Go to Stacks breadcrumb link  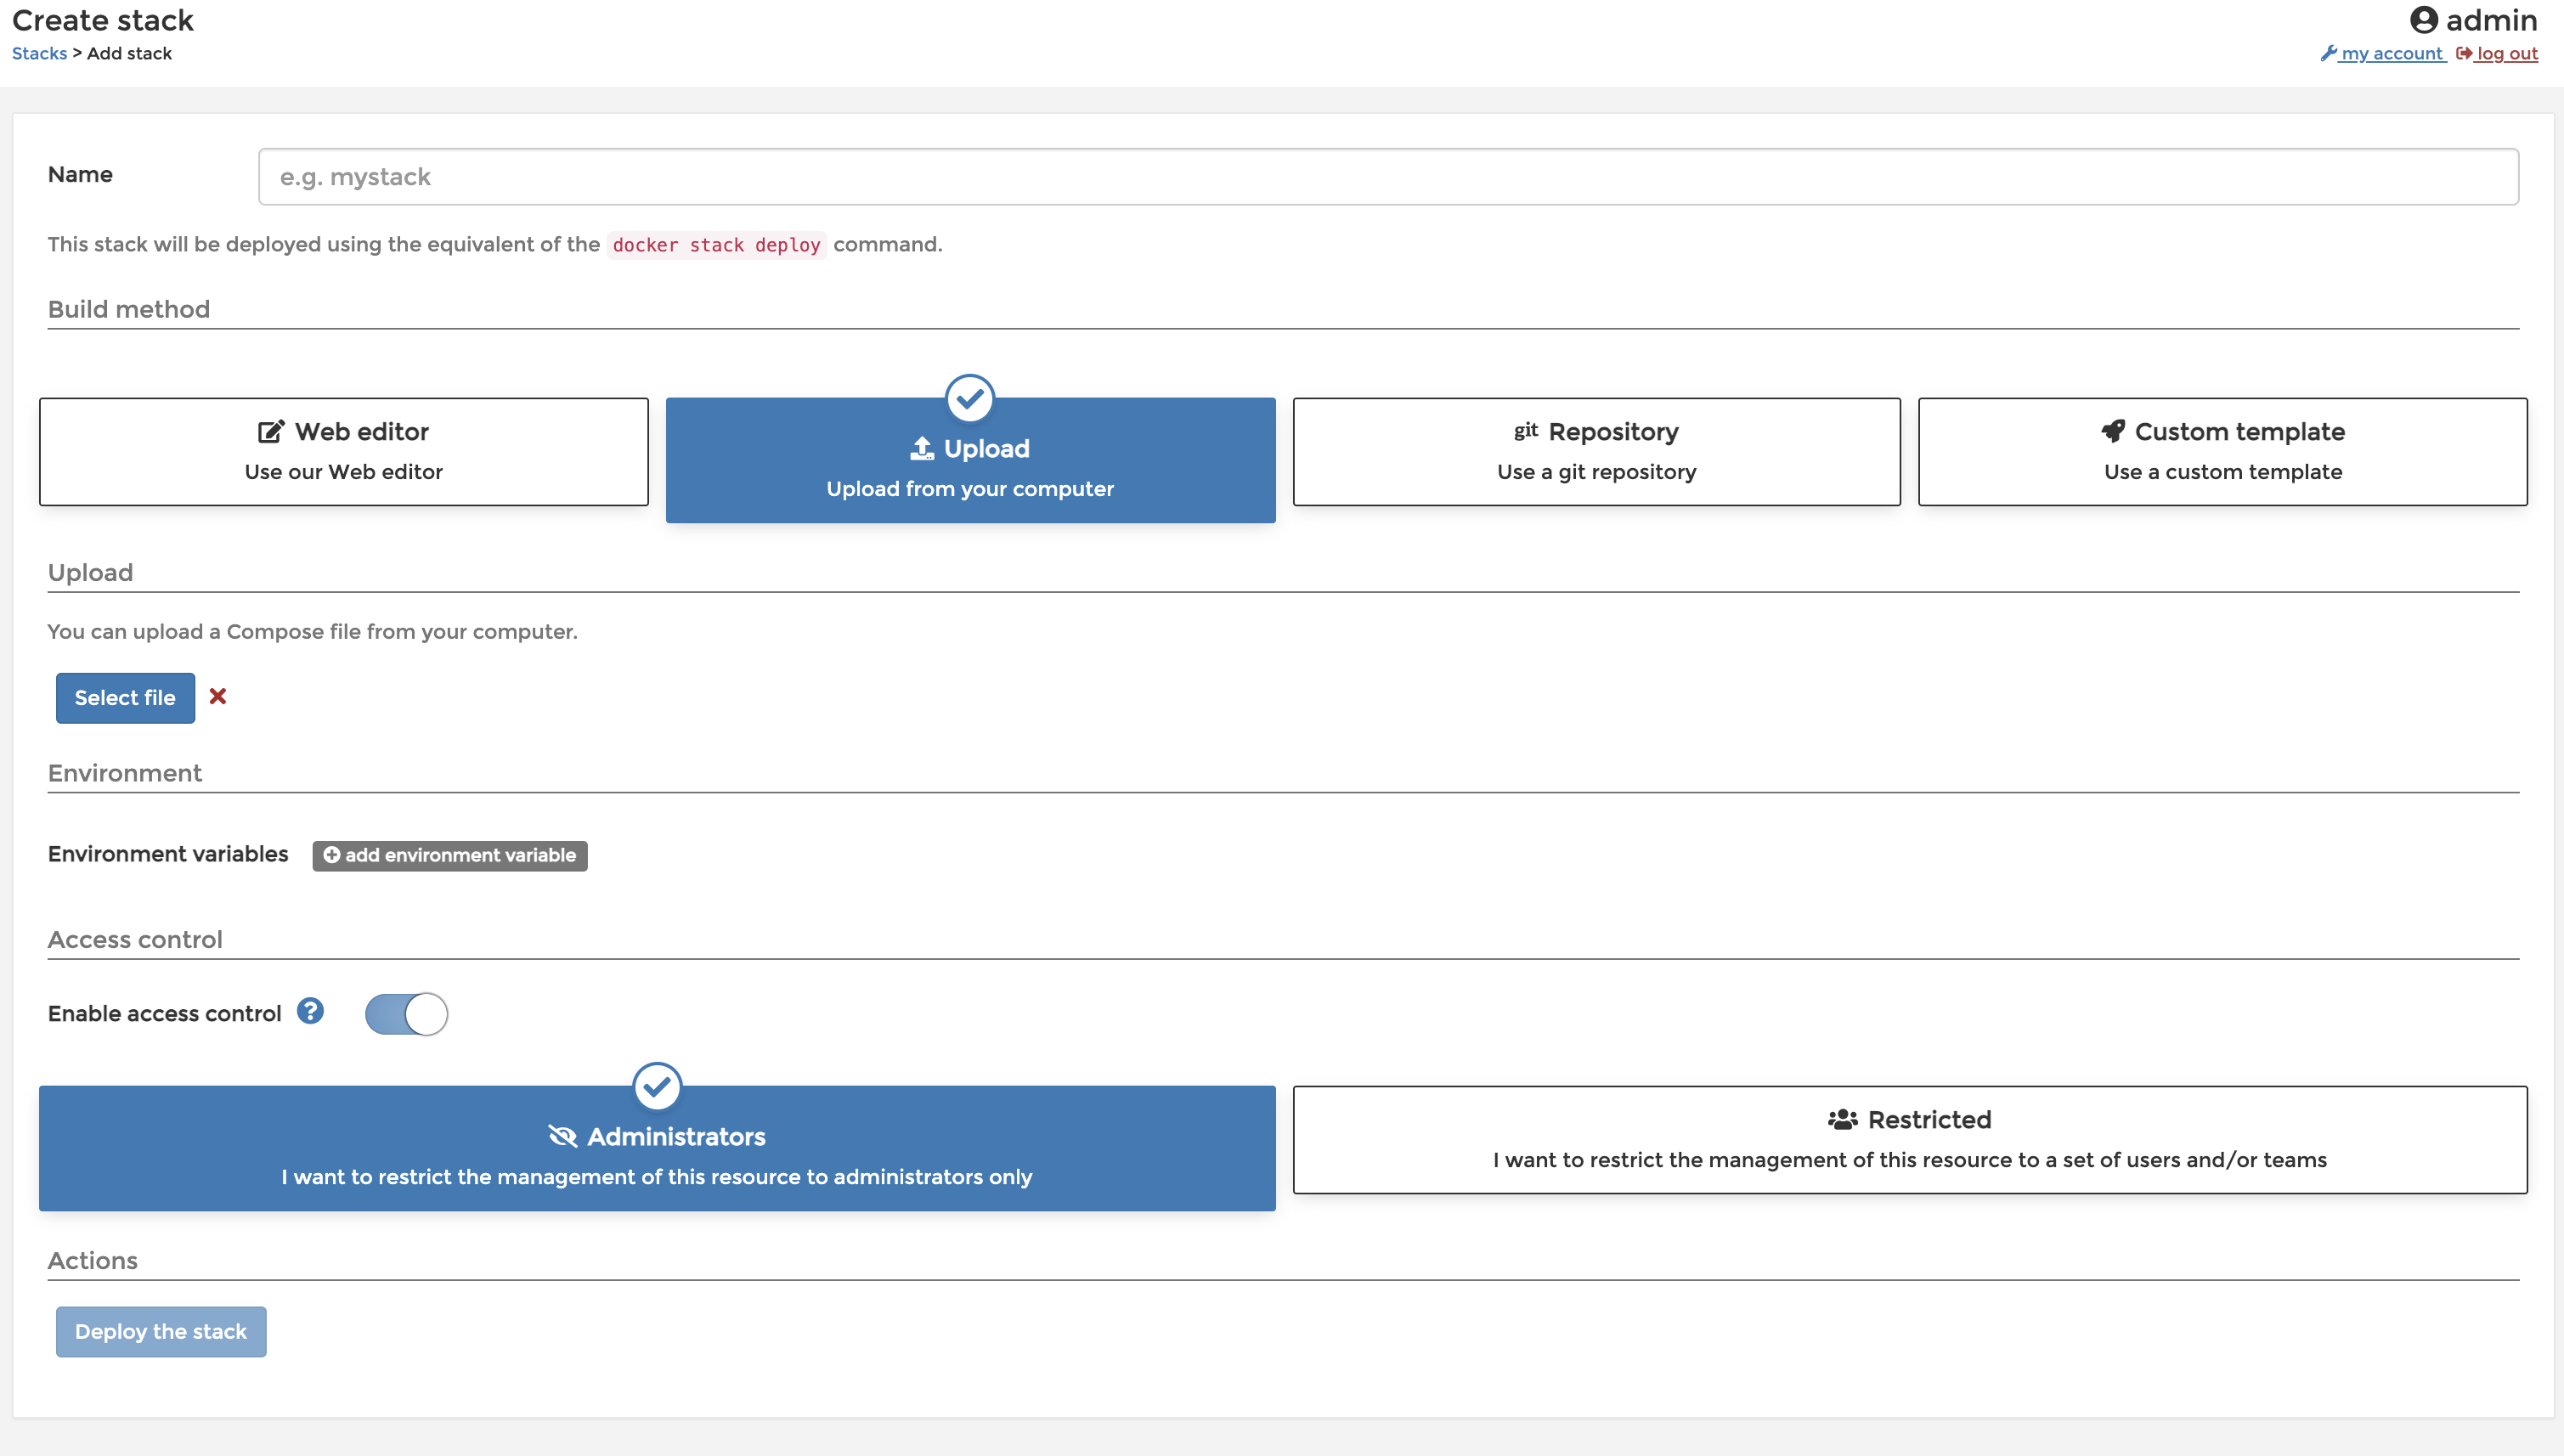(x=39, y=54)
